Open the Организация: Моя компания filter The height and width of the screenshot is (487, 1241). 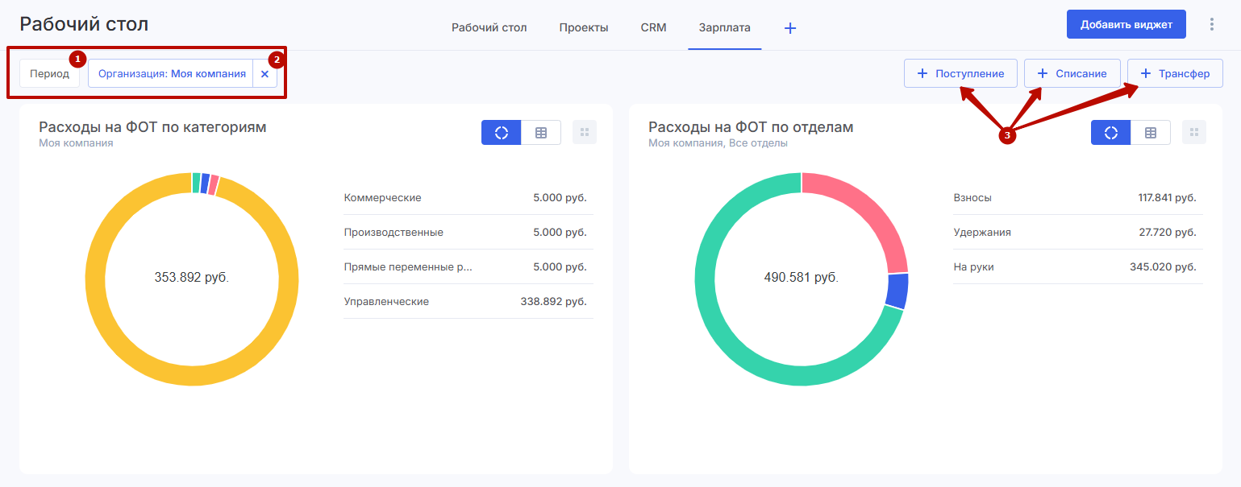point(172,73)
